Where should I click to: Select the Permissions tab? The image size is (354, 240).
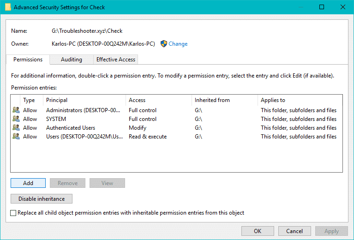click(28, 60)
